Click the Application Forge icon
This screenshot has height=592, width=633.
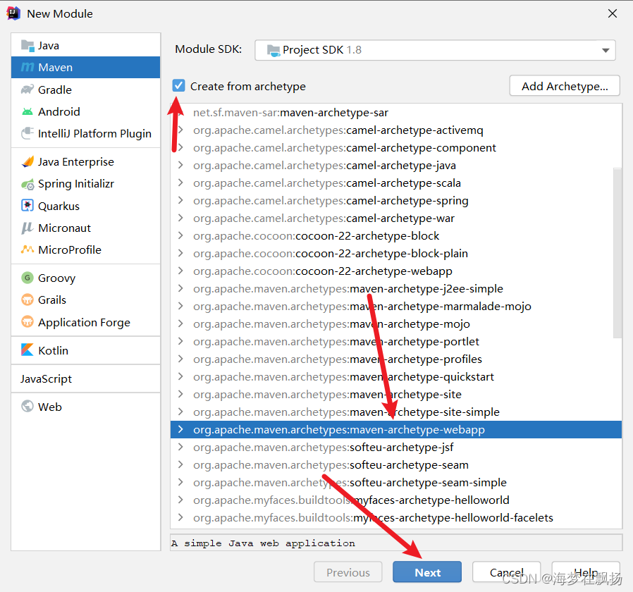pos(27,322)
